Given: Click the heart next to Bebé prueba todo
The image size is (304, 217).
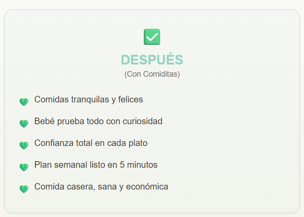Looking at the screenshot, I should 24,123.
